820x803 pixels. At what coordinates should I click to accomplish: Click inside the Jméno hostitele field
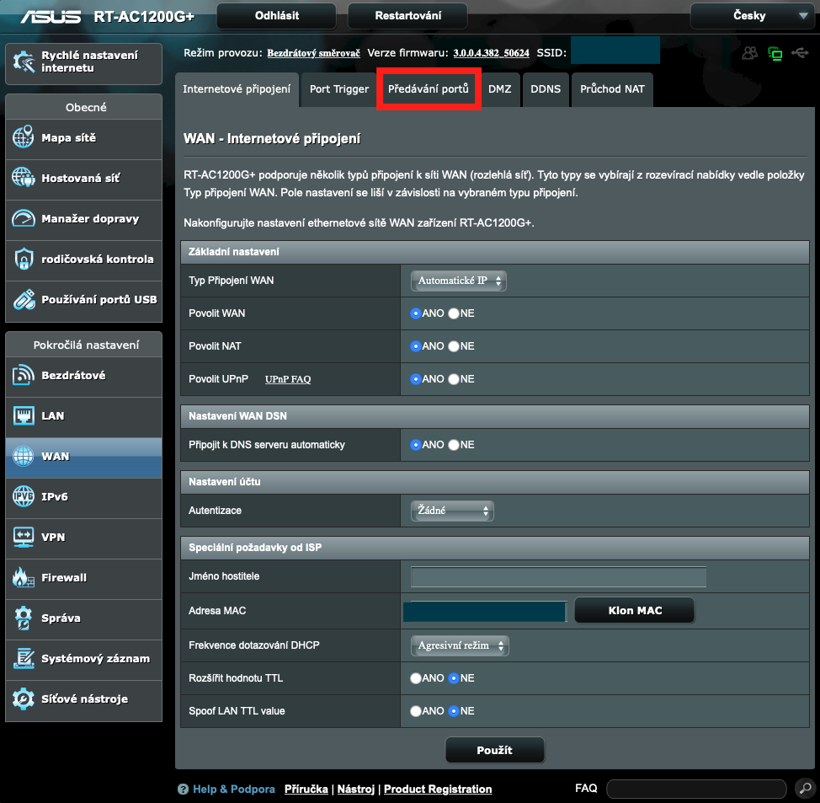coord(556,577)
